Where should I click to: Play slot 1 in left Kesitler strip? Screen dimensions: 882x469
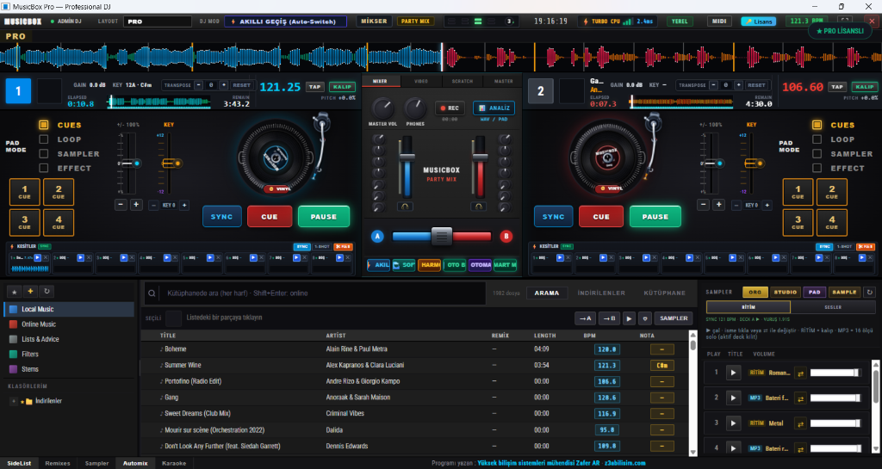(38, 258)
